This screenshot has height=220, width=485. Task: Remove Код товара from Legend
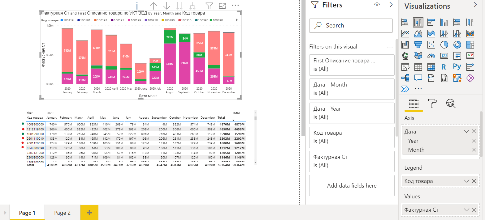point(474,181)
